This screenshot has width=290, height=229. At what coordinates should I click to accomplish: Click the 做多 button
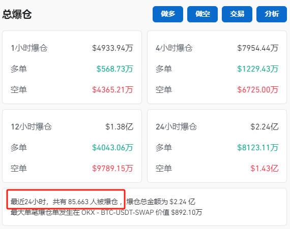[x=168, y=14]
